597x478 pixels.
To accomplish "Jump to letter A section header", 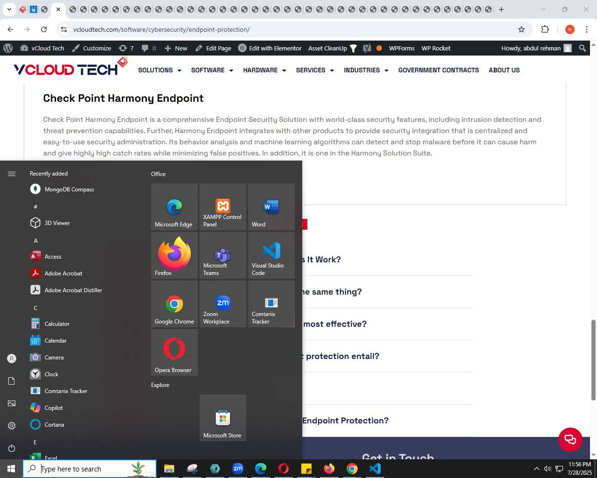I will [35, 240].
